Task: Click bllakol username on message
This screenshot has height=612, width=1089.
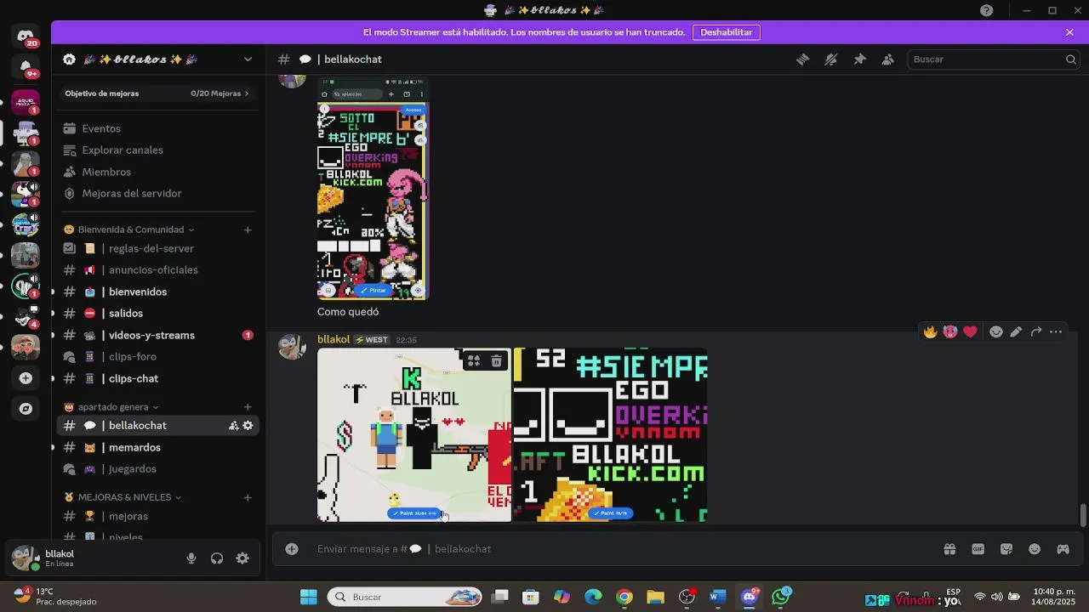Action: 334,339
